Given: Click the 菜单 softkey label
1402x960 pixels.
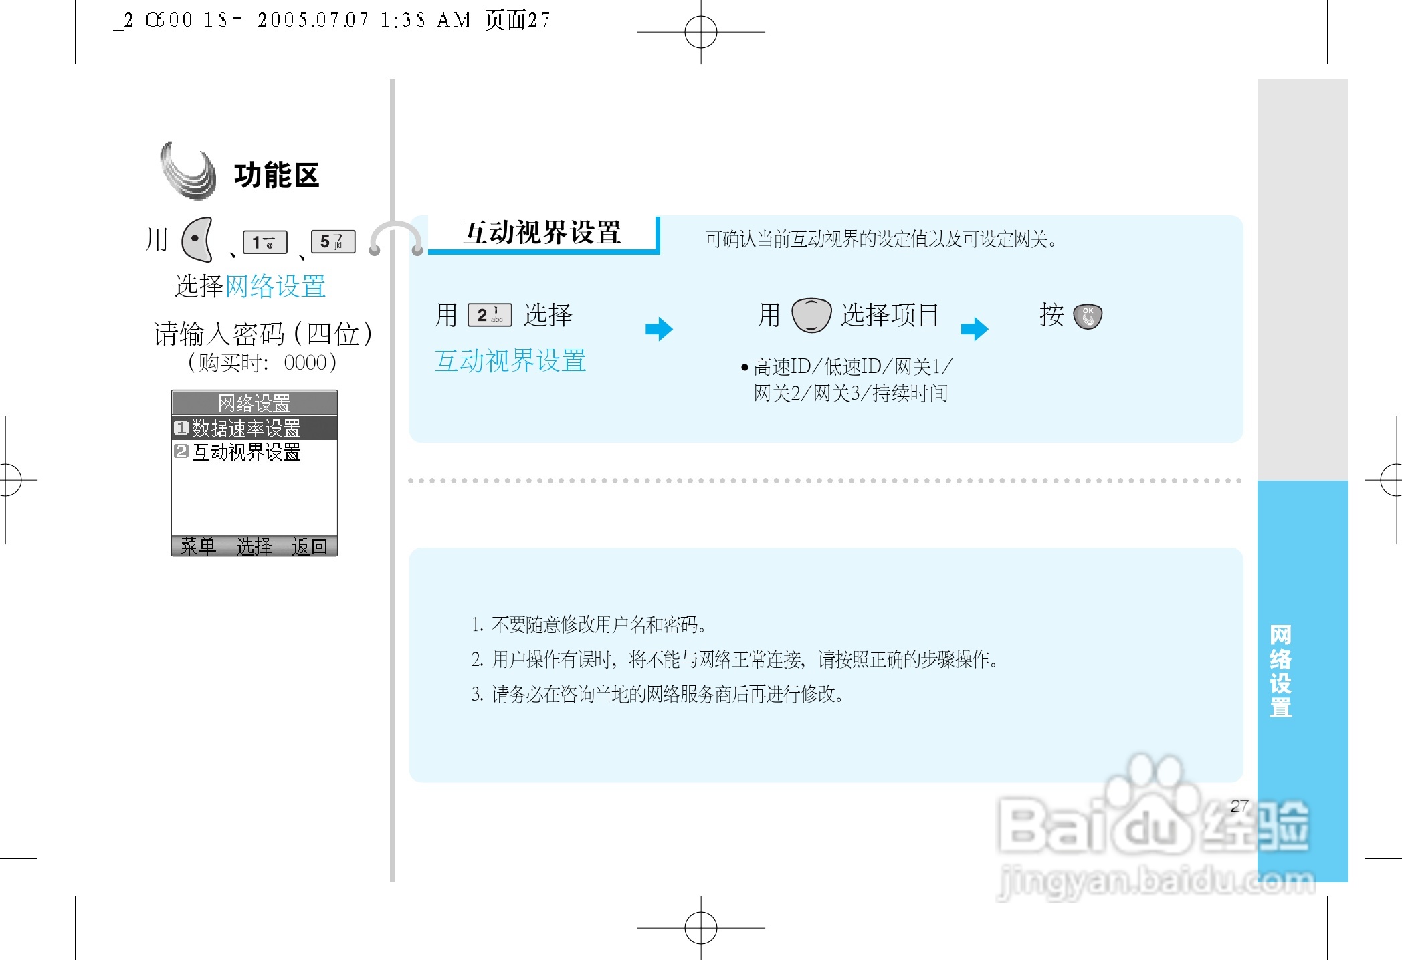Looking at the screenshot, I should (x=198, y=546).
